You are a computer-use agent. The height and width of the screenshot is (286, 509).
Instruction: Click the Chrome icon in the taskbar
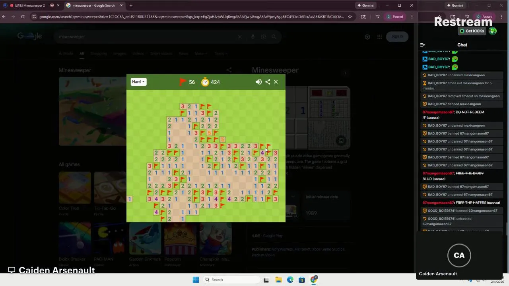(x=314, y=280)
